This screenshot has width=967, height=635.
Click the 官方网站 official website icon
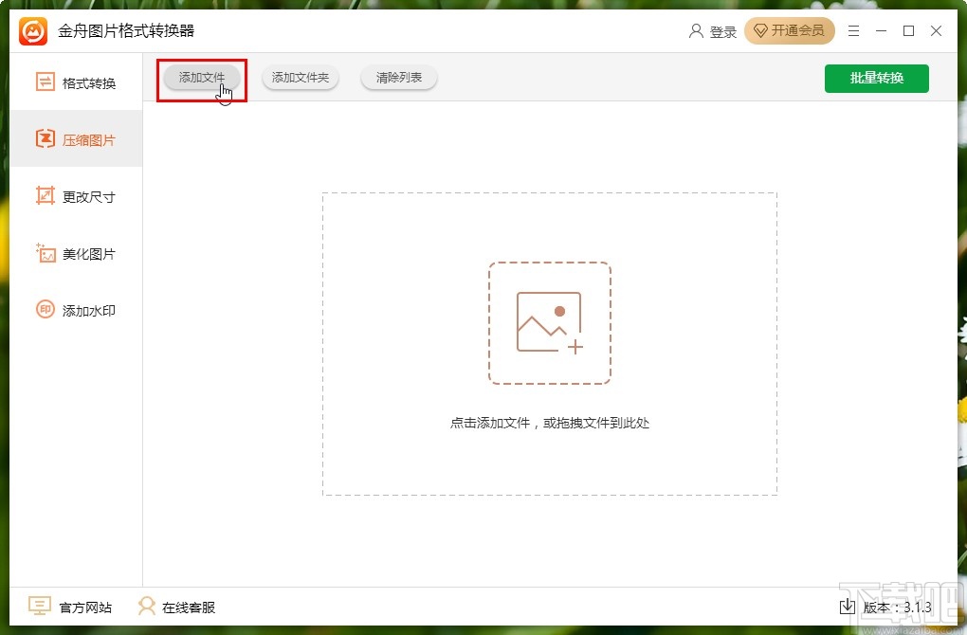click(38, 606)
